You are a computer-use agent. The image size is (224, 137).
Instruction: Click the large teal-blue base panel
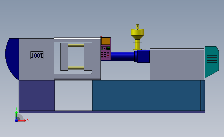point(146,95)
